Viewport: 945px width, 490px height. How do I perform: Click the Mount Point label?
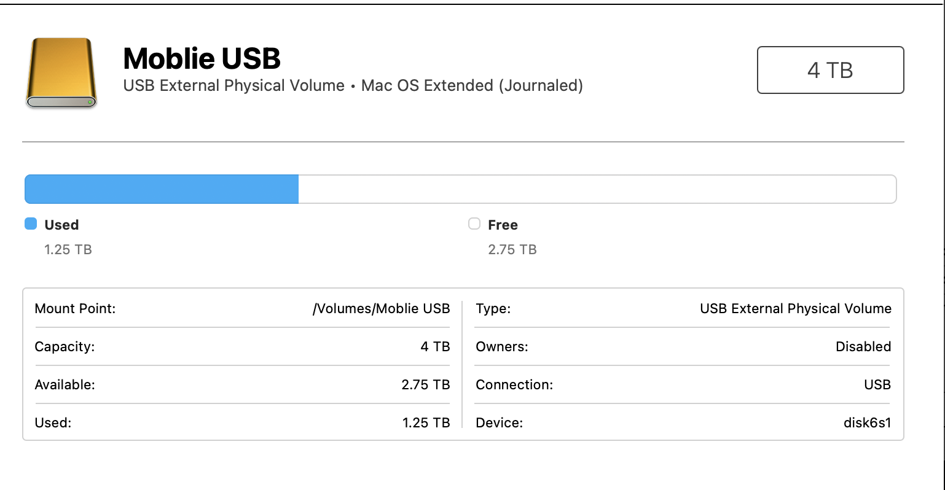pos(75,308)
